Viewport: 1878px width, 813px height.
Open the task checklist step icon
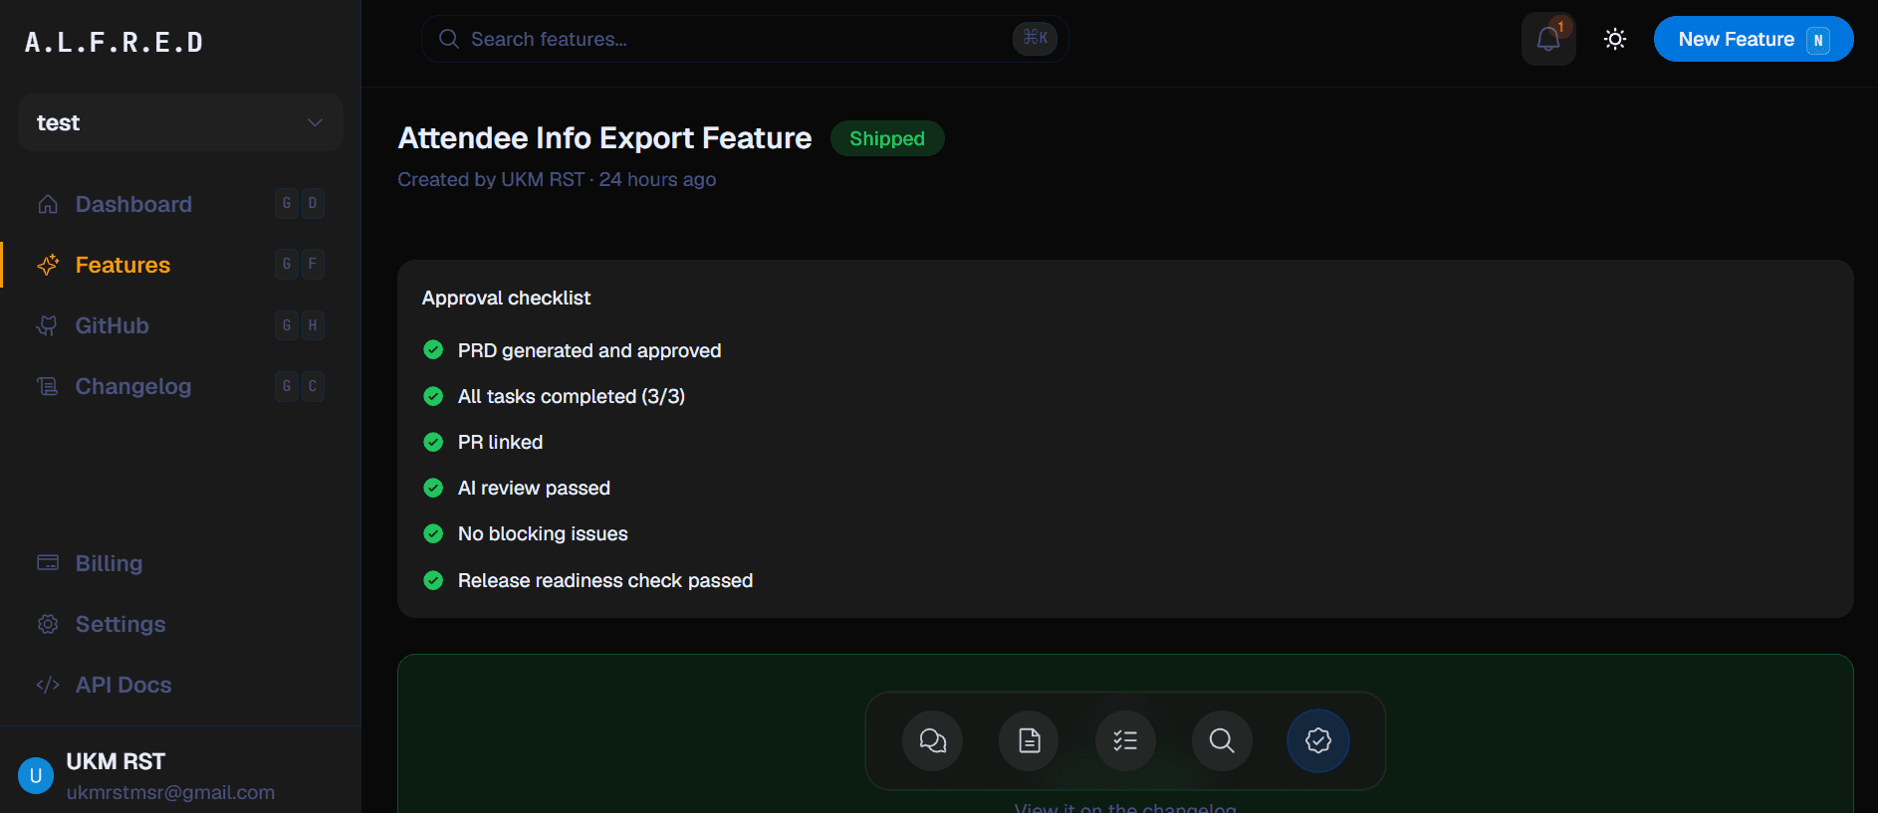click(1125, 740)
